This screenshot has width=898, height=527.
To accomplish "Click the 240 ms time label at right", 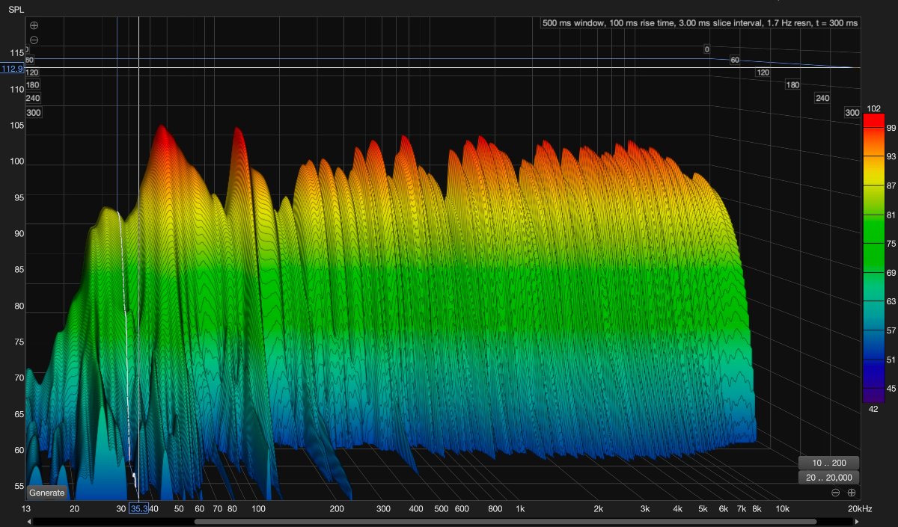I will pos(822,99).
